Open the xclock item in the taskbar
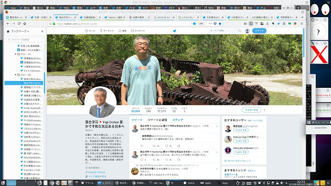Image resolution: width=331 pixels, height=186 pixels. (189, 183)
